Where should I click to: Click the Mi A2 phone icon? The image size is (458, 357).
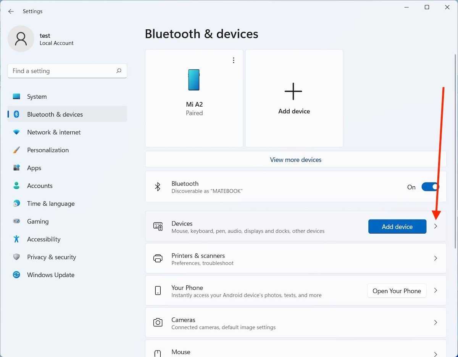[194, 80]
